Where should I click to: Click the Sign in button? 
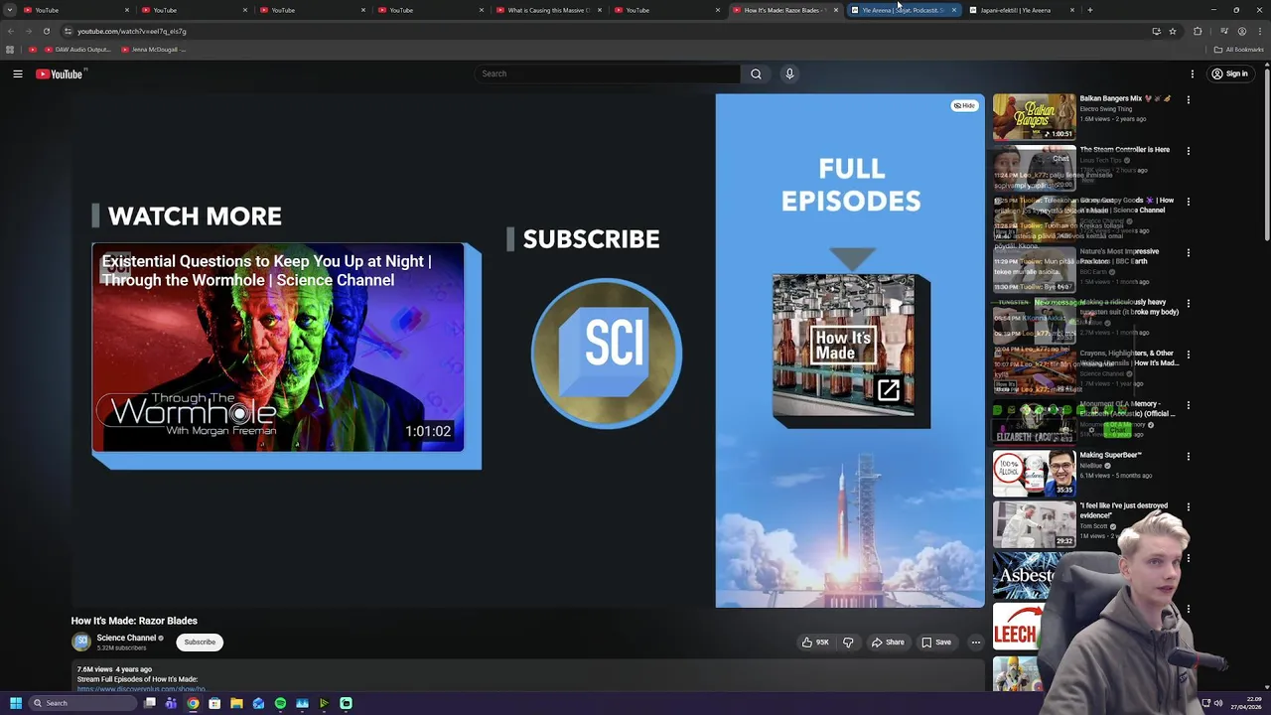tap(1229, 73)
